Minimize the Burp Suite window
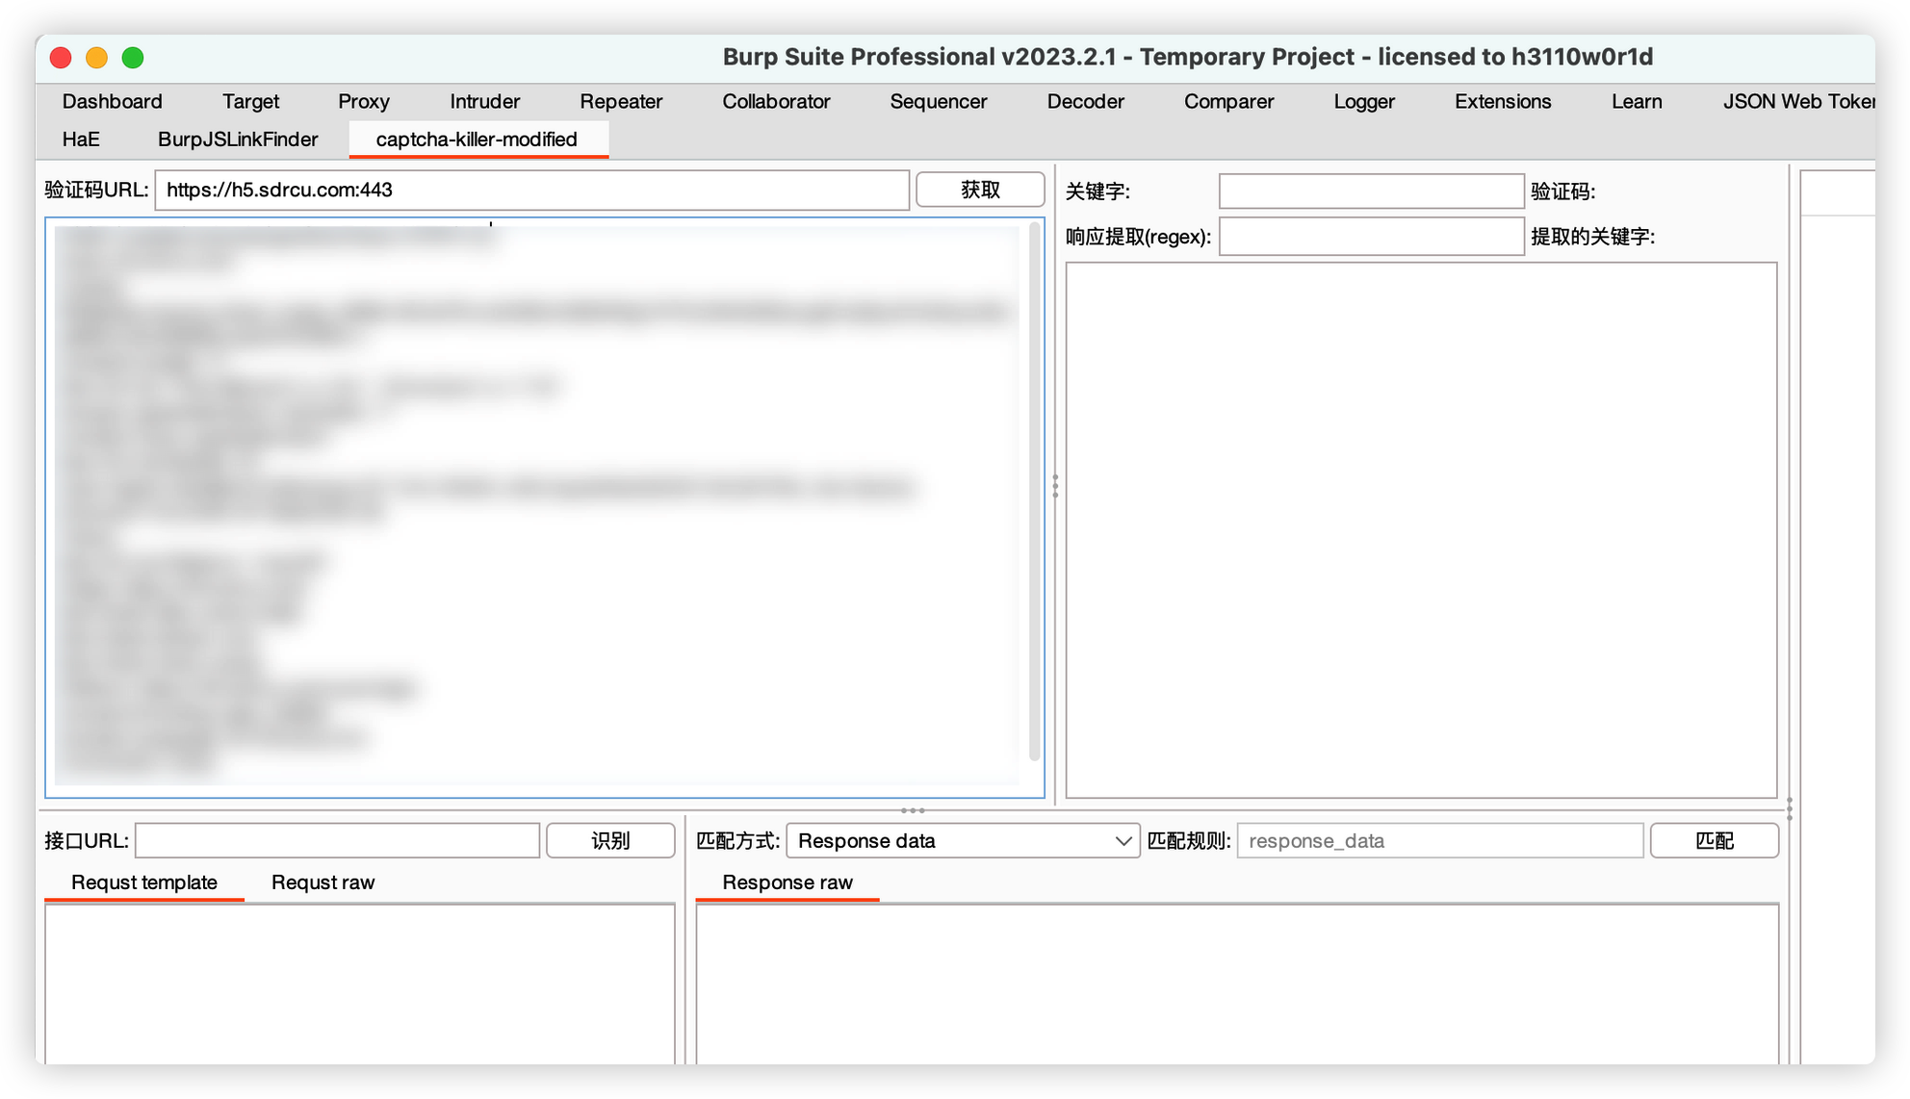 96,58
